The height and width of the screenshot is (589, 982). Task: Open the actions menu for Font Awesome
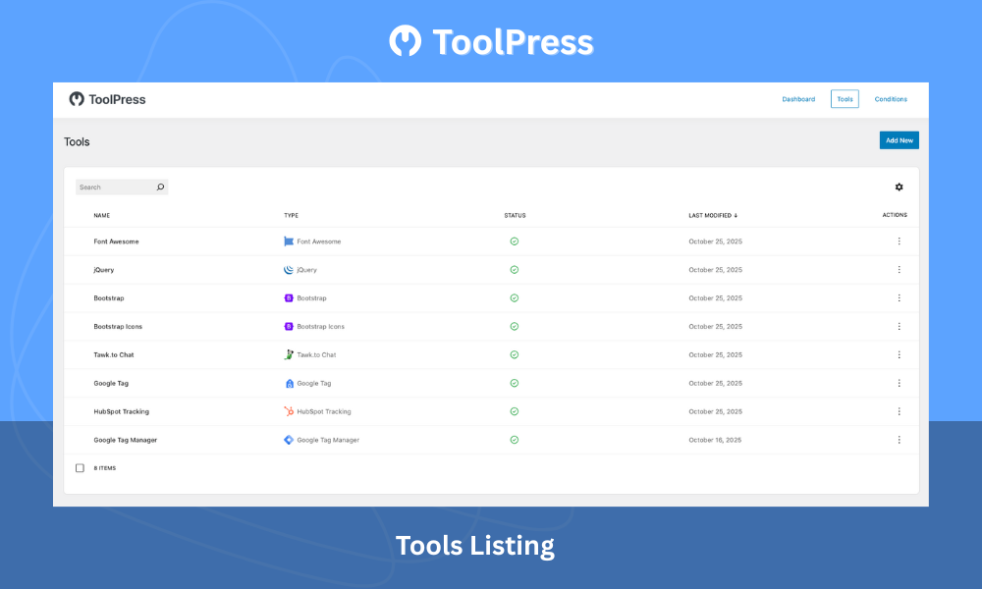[x=899, y=241]
